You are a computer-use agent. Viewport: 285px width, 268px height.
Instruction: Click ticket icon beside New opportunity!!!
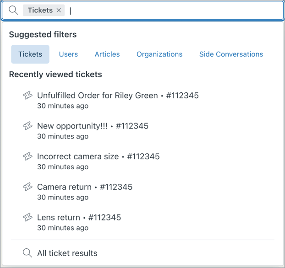pyautogui.click(x=27, y=126)
